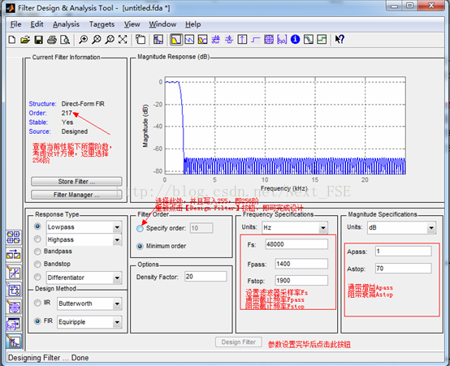
Task: Click into the Fpass input field
Action: pos(301,264)
